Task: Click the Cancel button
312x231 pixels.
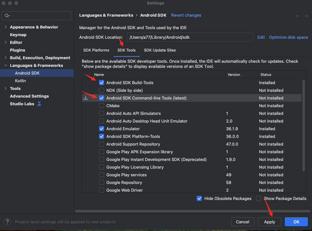Action: 243,222
